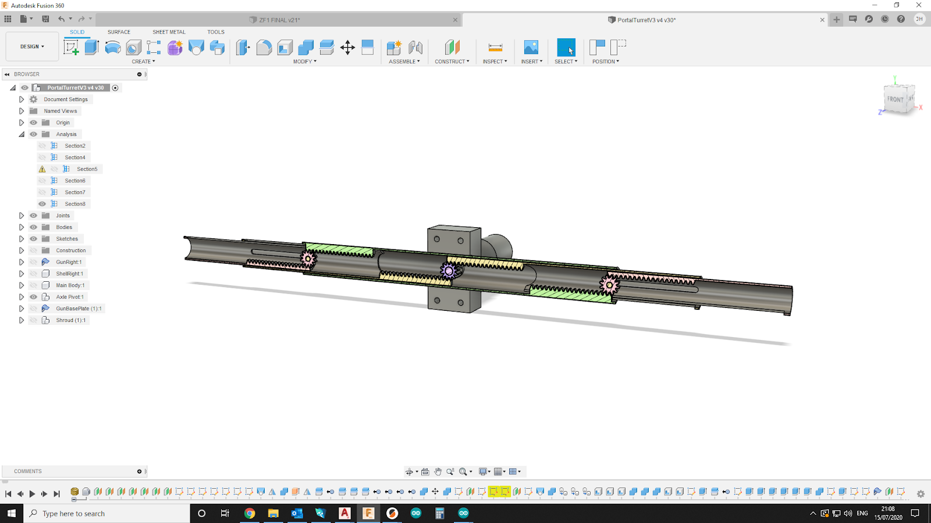Collapse the Analysis folder

pyautogui.click(x=22, y=134)
